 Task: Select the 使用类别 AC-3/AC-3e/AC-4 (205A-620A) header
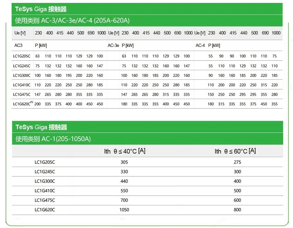click(72, 21)
